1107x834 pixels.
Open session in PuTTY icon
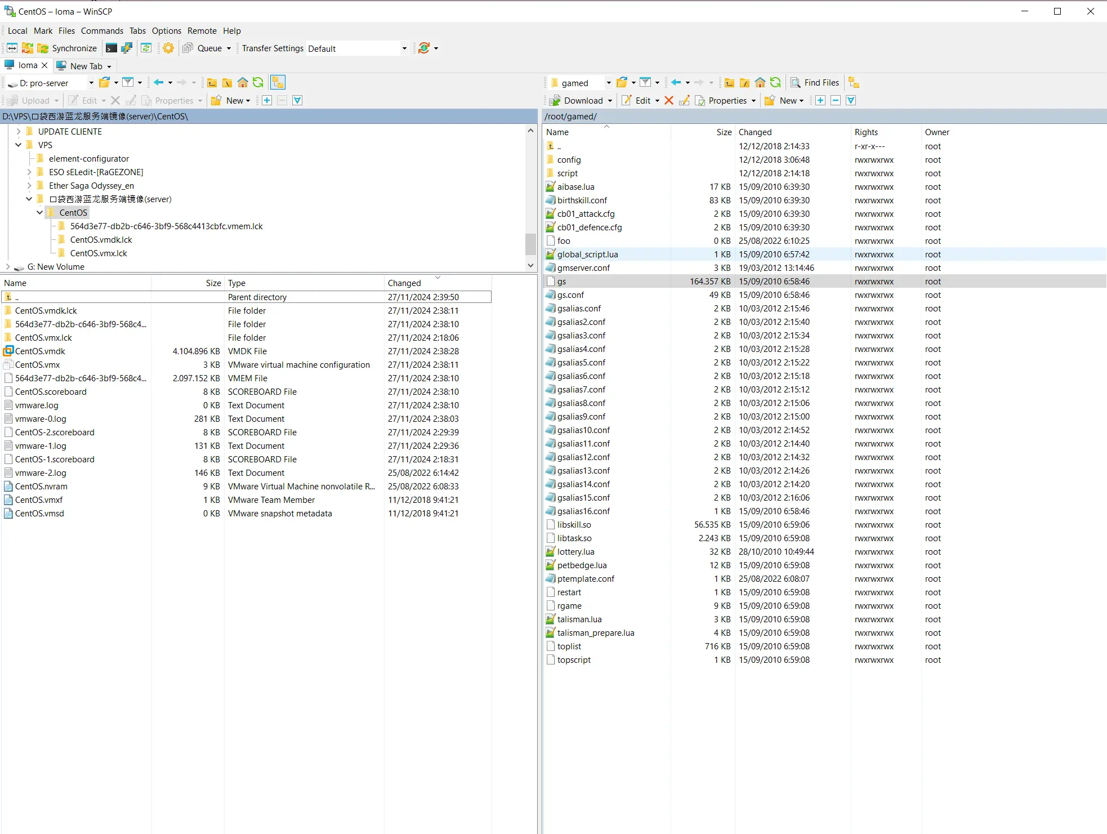127,48
